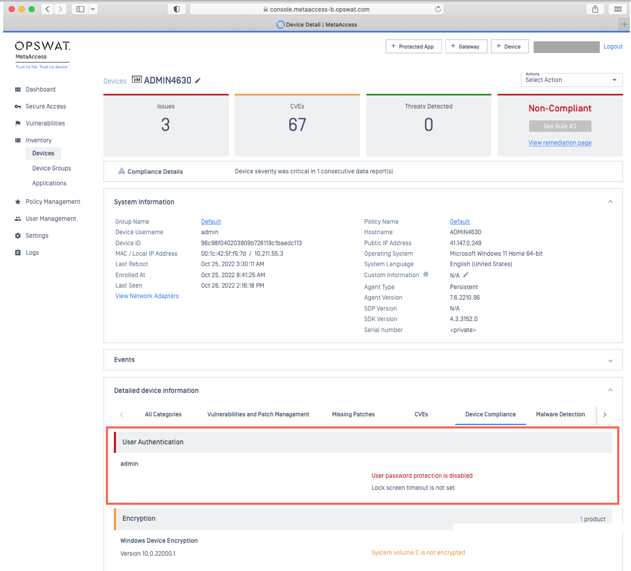
Task: Click the Policy Management star icon
Action: click(17, 202)
